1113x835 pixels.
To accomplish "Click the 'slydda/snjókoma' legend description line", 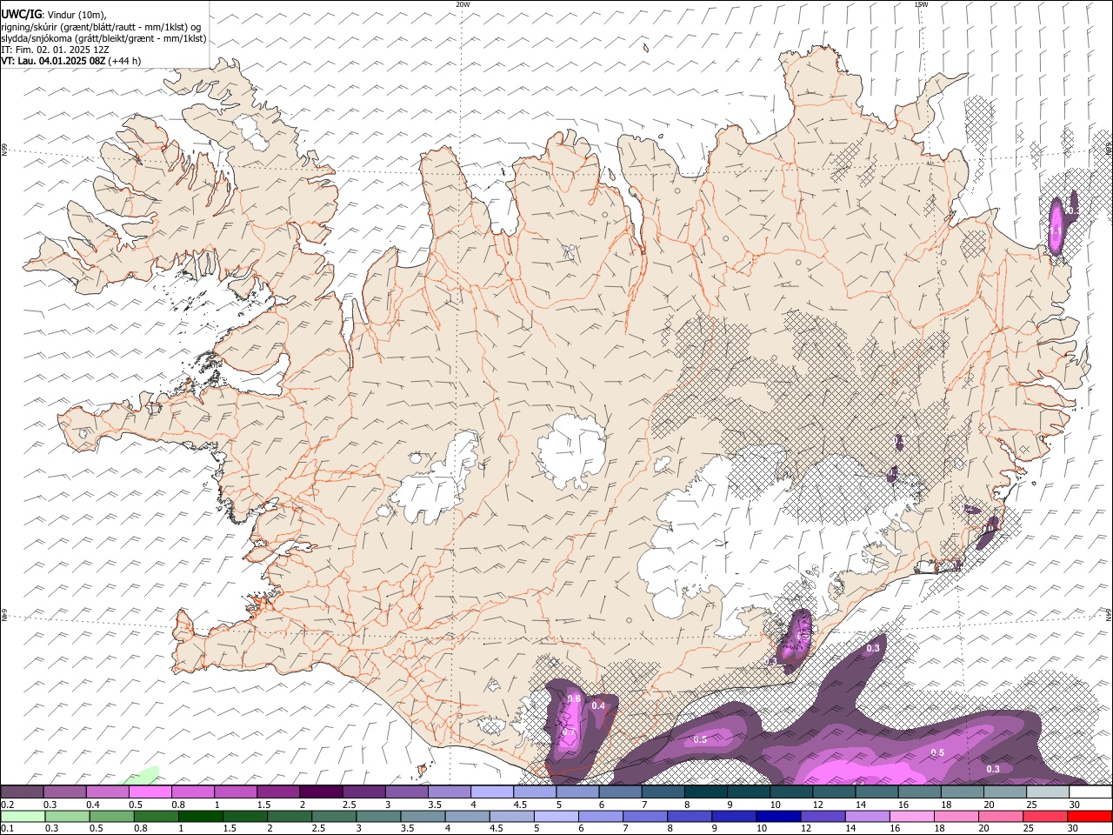I will 103,38.
